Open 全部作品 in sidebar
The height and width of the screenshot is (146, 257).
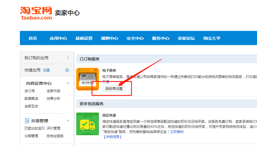(53, 91)
